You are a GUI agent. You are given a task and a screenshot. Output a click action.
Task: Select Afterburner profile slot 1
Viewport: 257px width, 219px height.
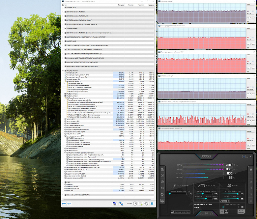point(251,176)
